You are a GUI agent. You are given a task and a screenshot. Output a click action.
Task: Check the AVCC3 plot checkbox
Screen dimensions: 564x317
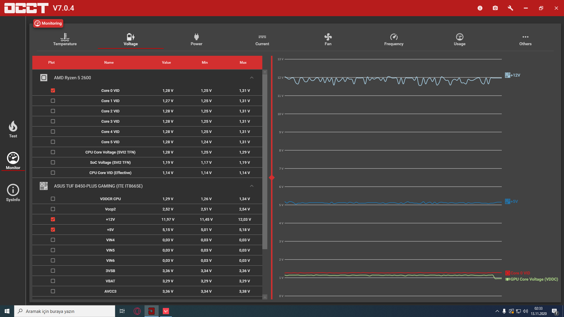click(53, 291)
